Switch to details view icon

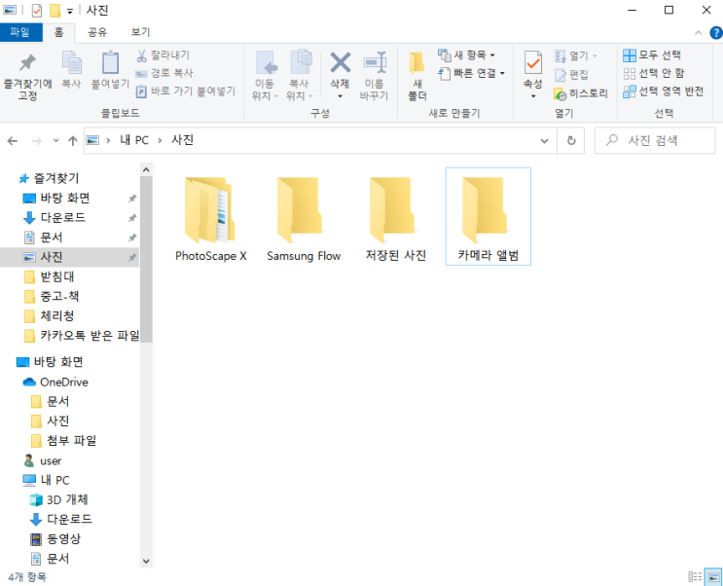point(695,577)
